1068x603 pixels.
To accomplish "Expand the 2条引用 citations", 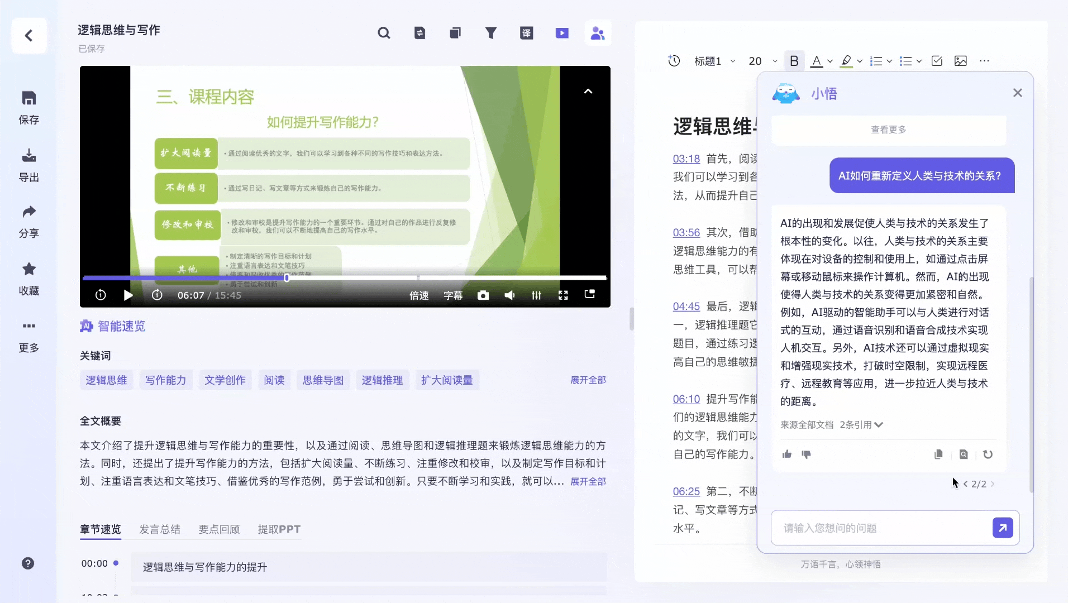I will 861,425.
